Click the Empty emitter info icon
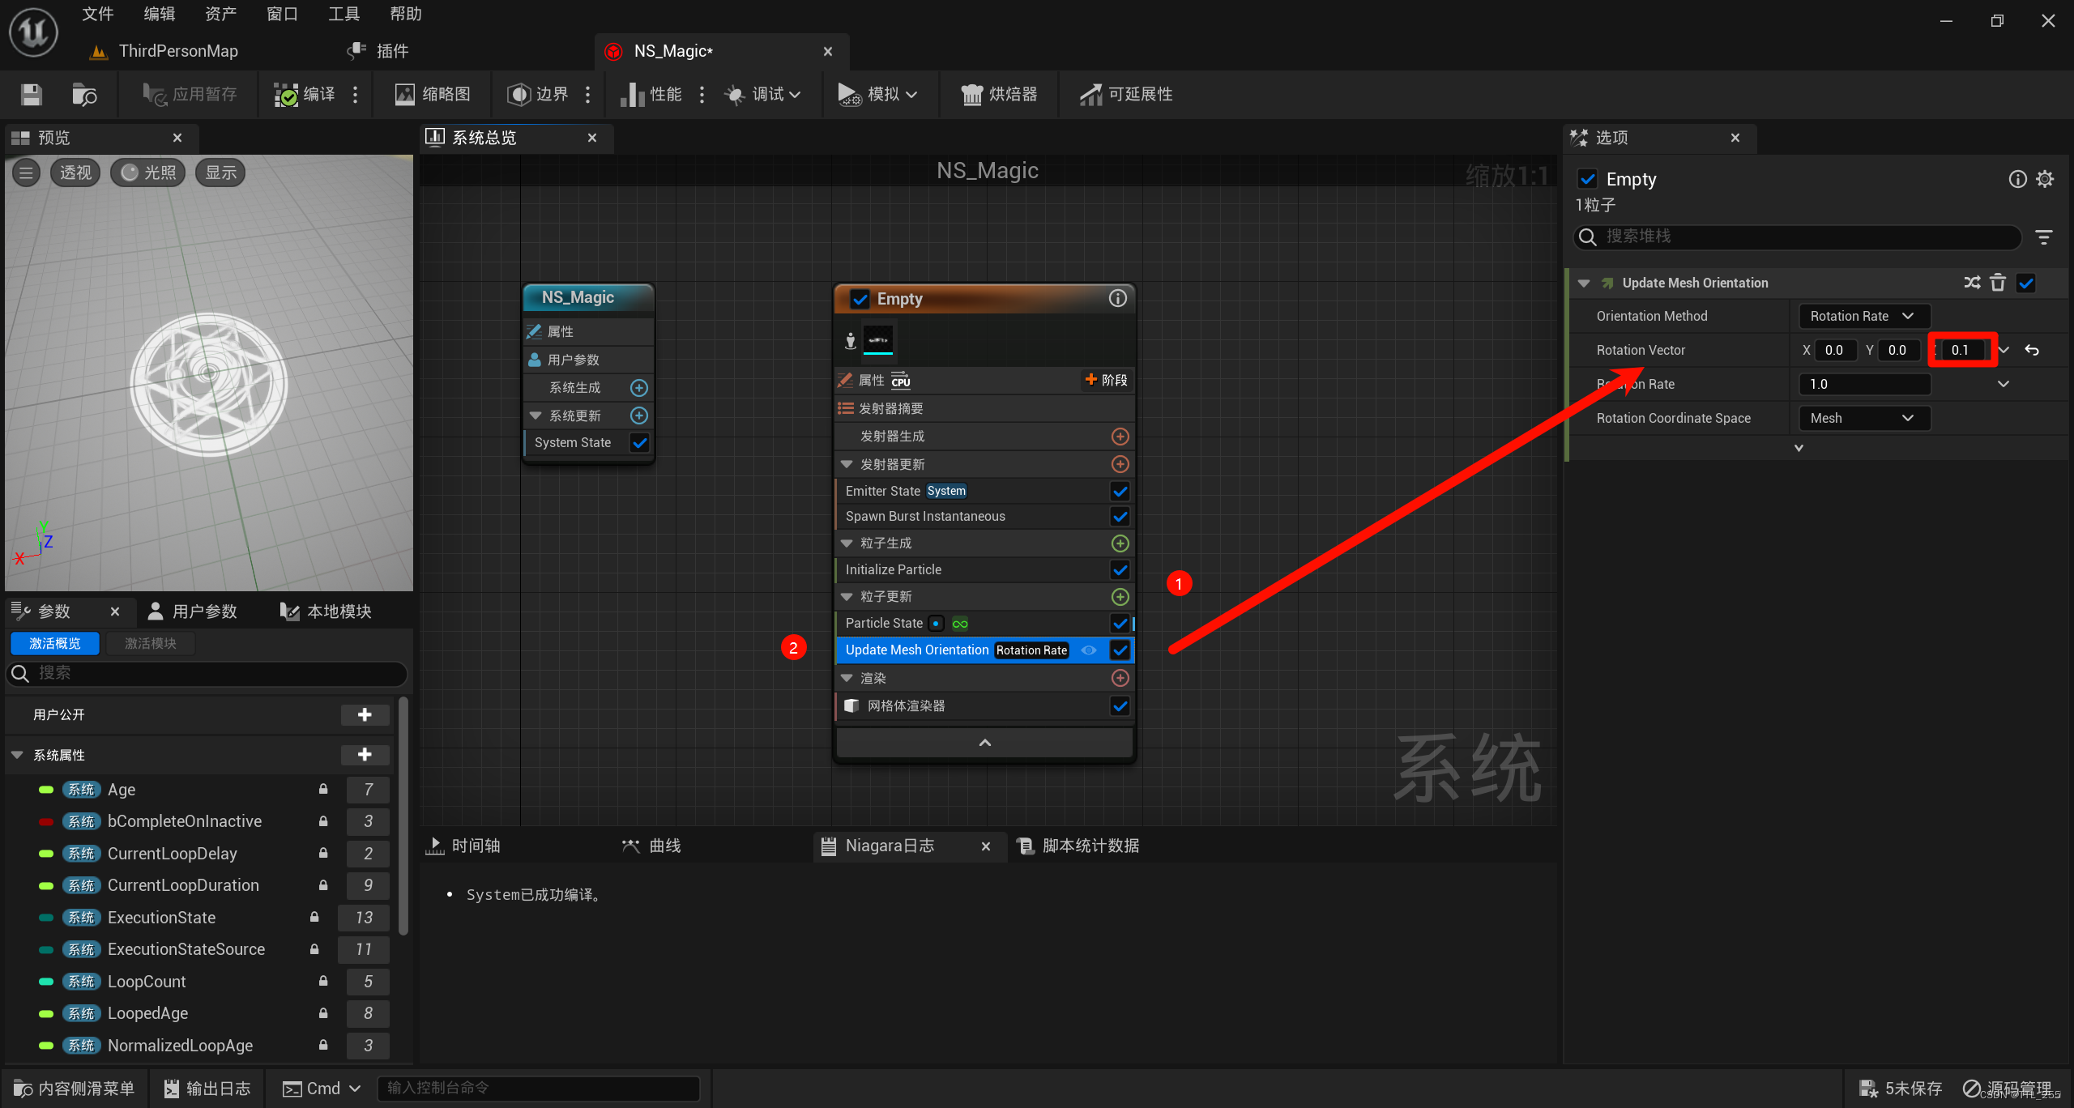Screen dimensions: 2074x1108 click(1117, 299)
